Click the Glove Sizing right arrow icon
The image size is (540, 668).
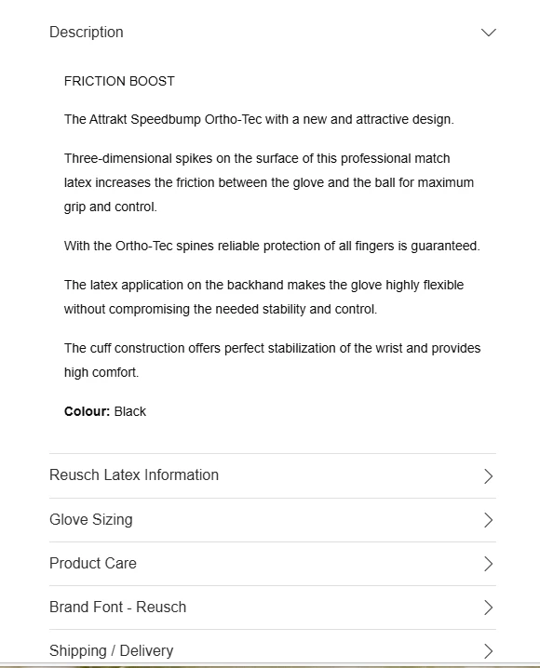pyautogui.click(x=489, y=520)
